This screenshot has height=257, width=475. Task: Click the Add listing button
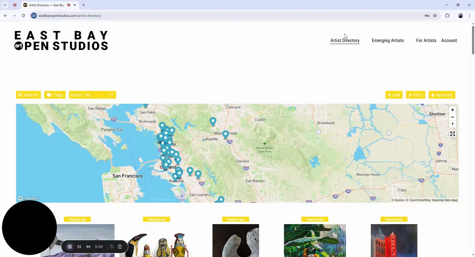394,95
